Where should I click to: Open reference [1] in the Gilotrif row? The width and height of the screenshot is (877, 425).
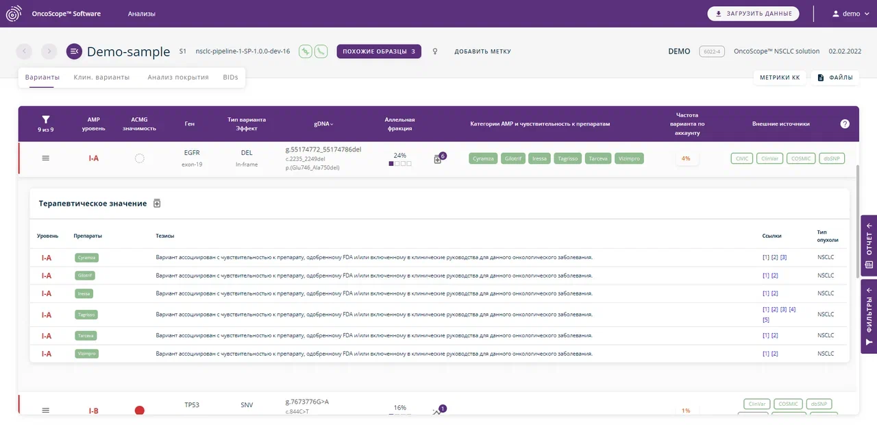pyautogui.click(x=766, y=275)
